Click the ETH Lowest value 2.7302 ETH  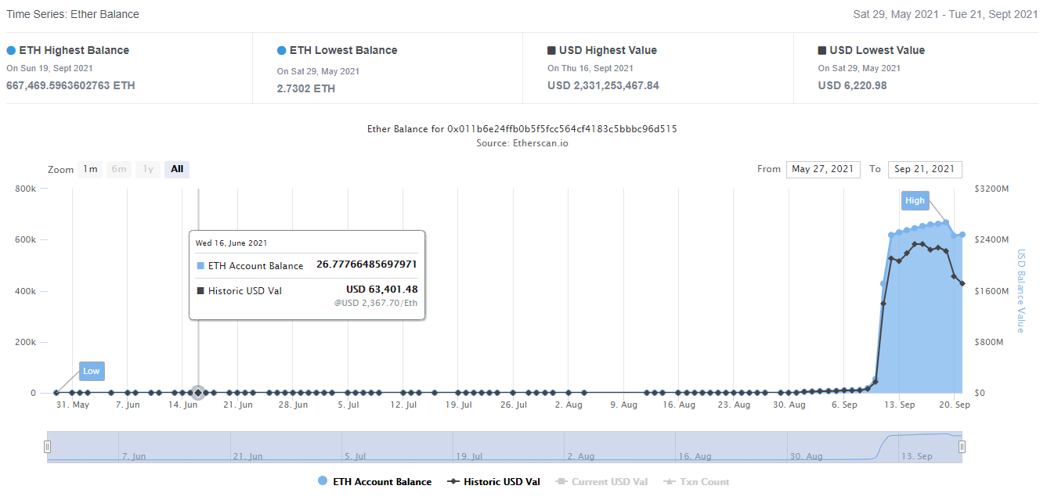306,88
